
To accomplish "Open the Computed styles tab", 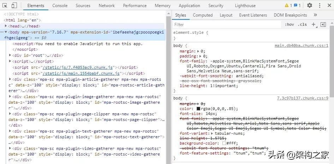I will pos(203,15).
